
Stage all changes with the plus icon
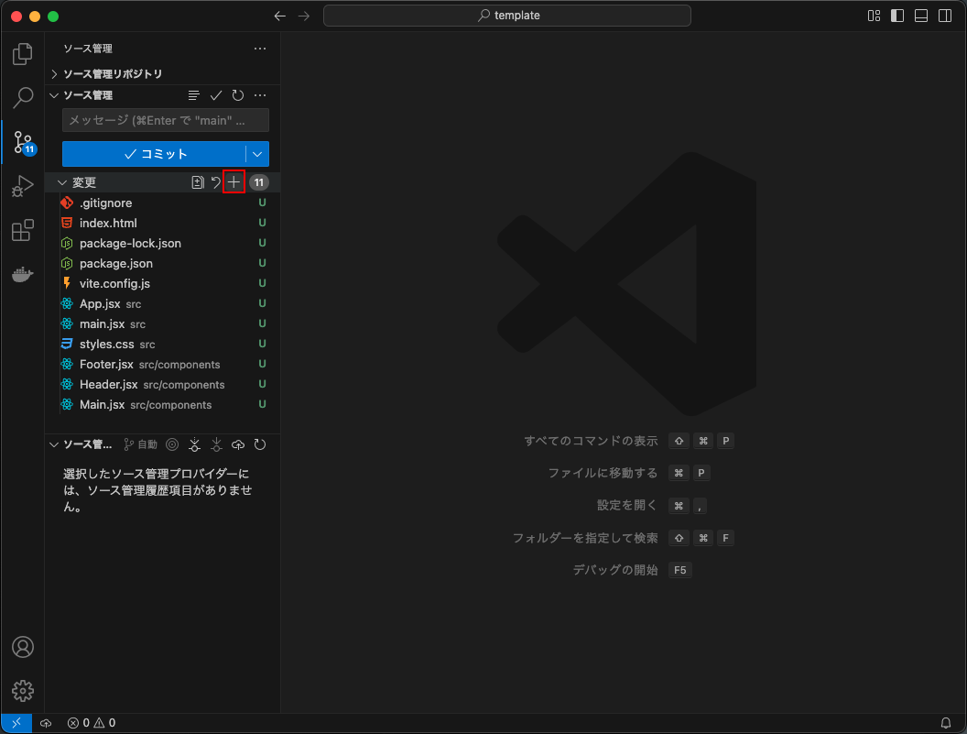[234, 182]
